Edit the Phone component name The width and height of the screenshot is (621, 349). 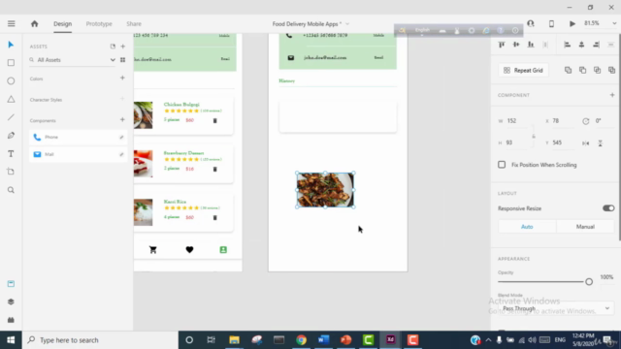(x=121, y=138)
